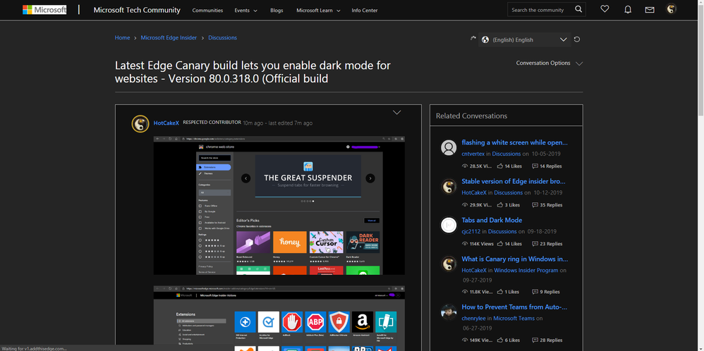Screen dimensions: 704x351
Task: Expand Conversation Options menu
Action: pyautogui.click(x=549, y=63)
